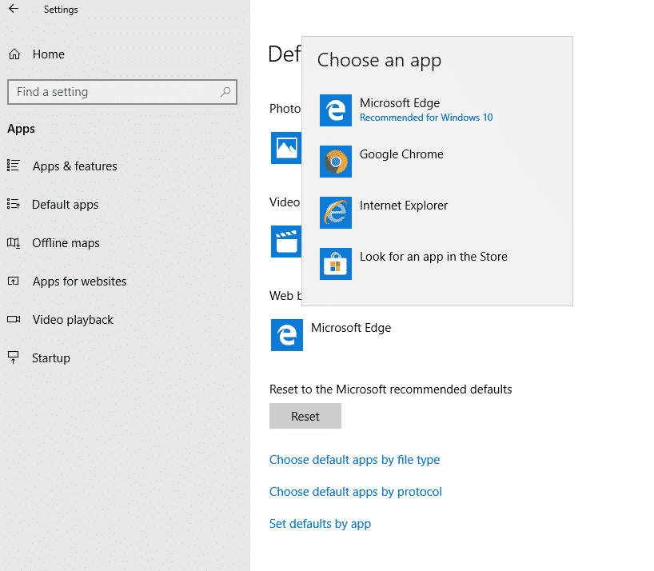The height and width of the screenshot is (571, 654).
Task: Open Apps for websites page
Action: [x=79, y=282]
